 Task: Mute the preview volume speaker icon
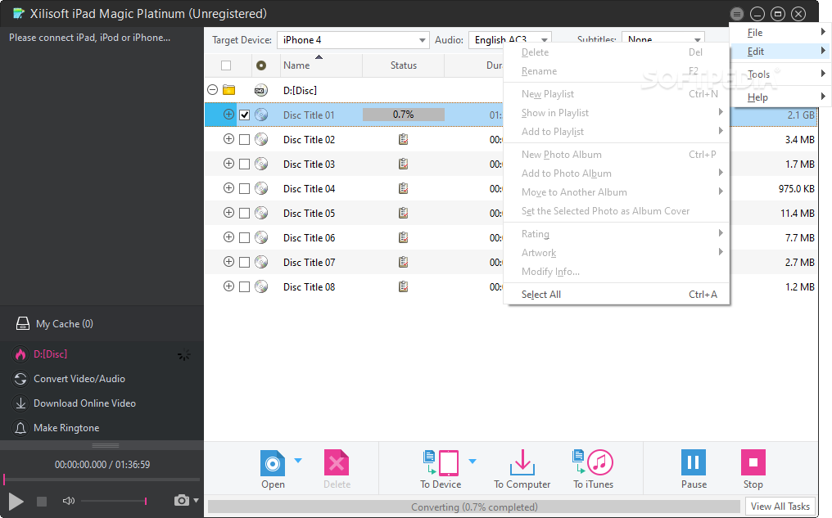click(69, 501)
